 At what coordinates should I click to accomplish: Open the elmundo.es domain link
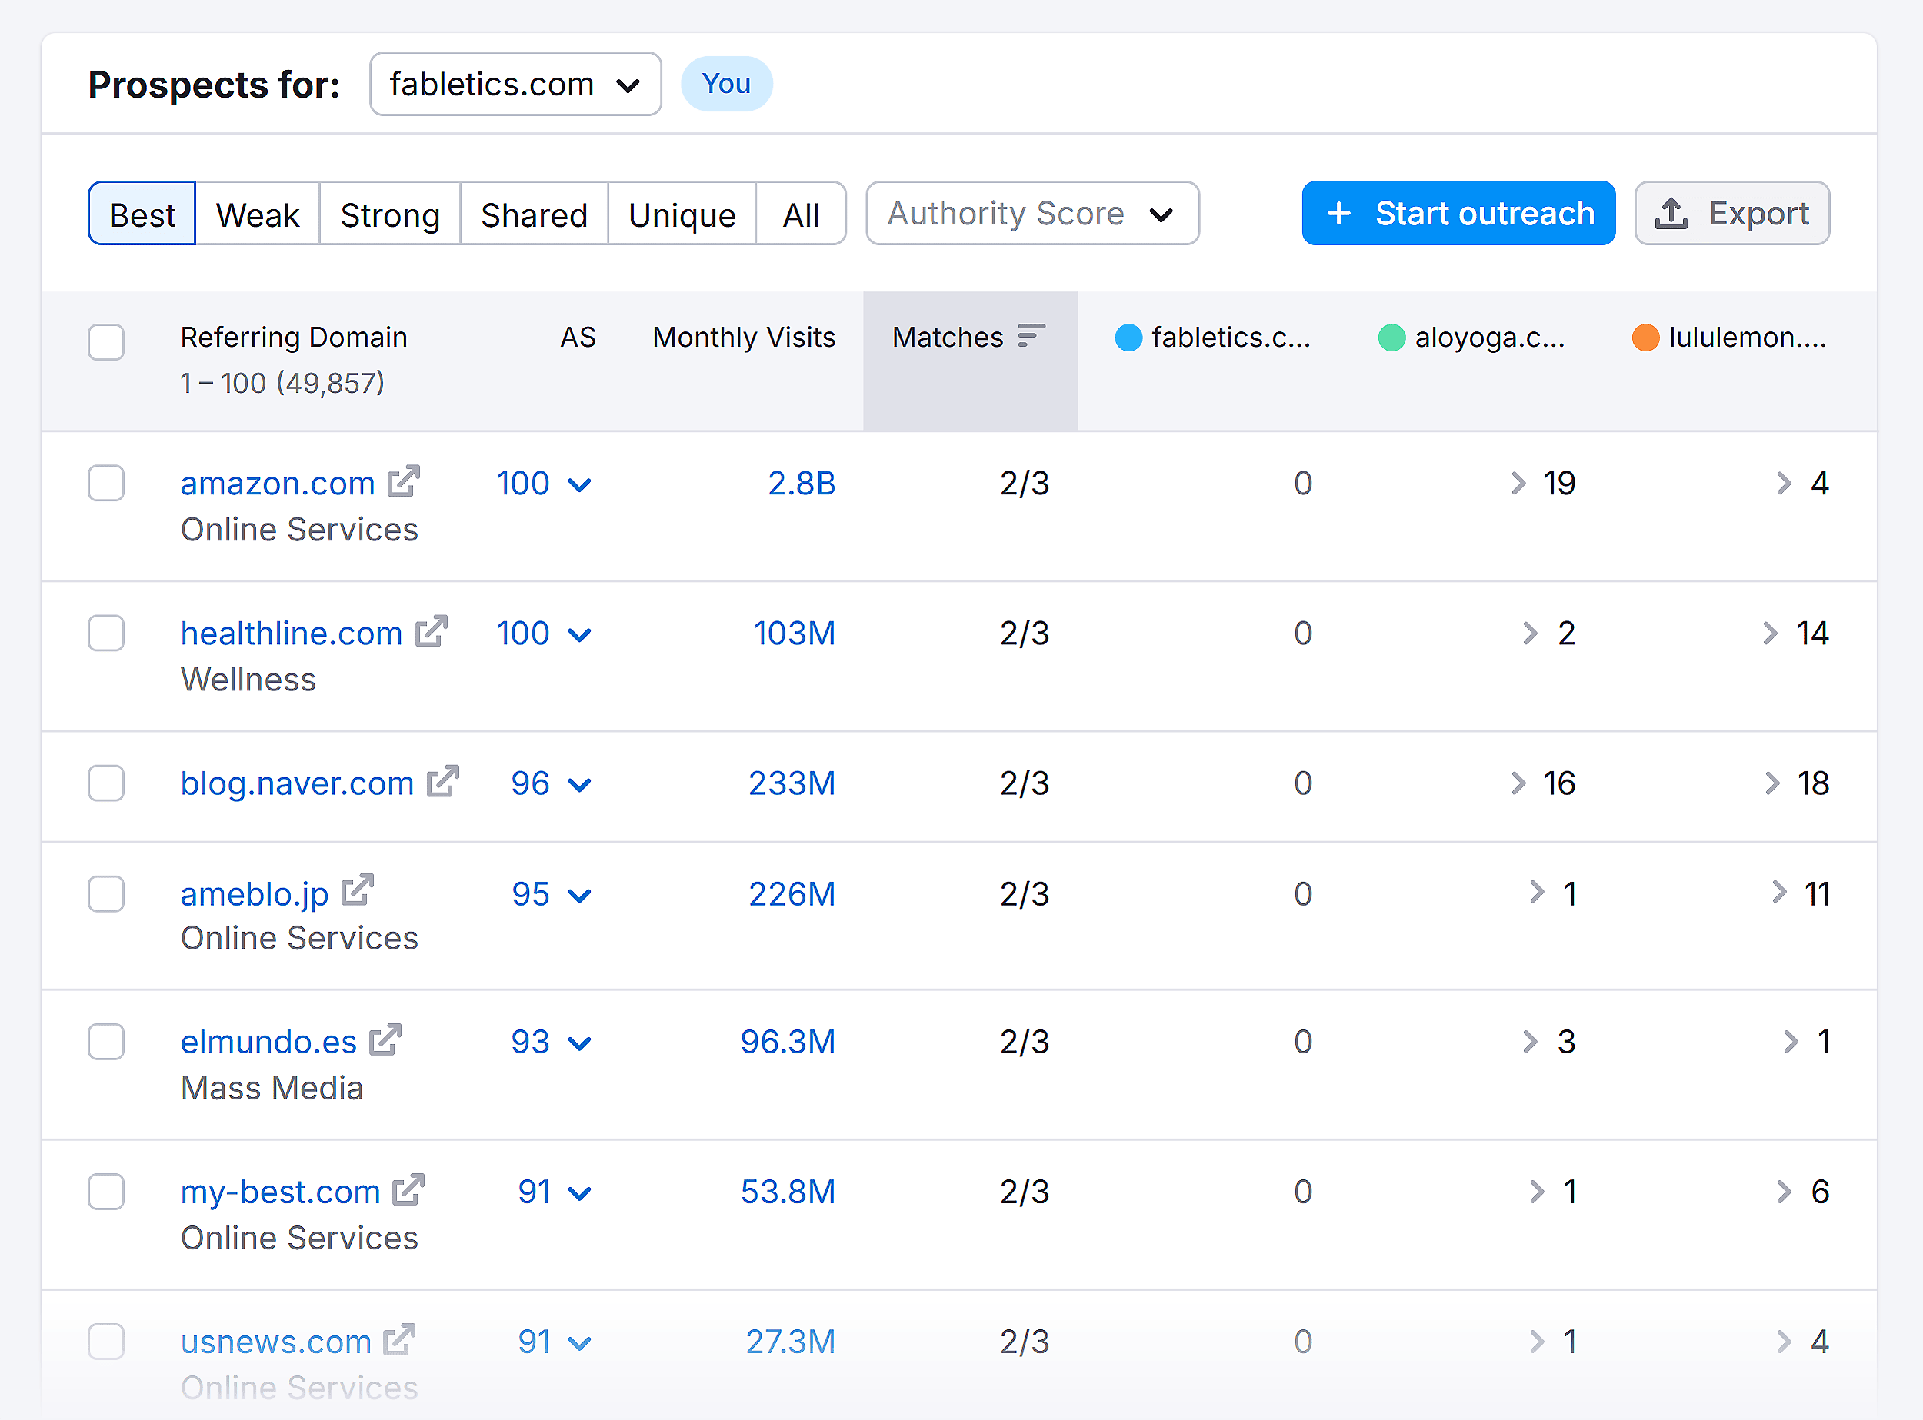point(268,1042)
